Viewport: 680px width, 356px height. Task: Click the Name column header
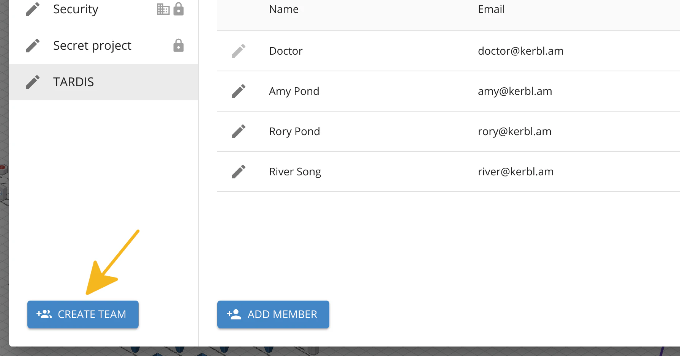click(284, 9)
